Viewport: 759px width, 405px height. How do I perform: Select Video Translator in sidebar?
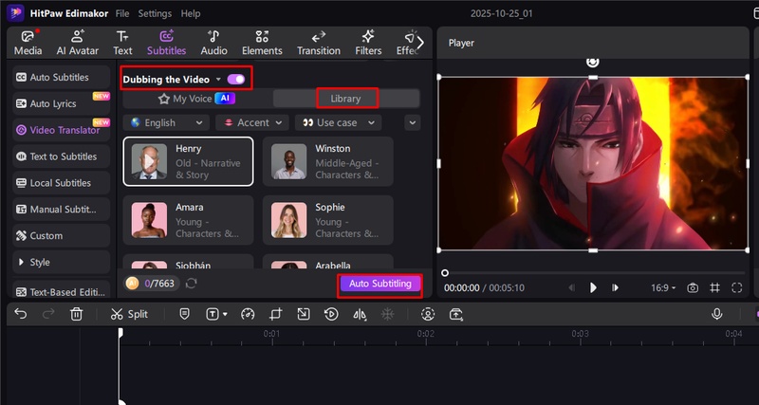point(62,130)
